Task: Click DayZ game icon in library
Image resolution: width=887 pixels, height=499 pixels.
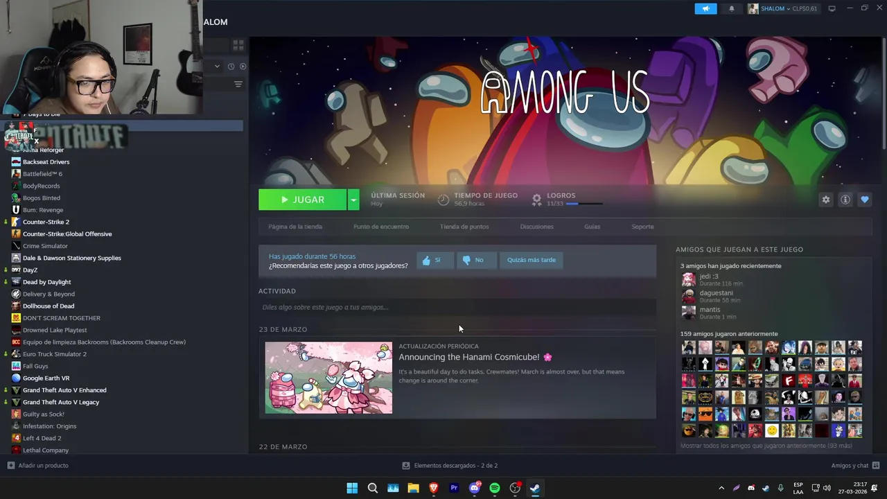Action: point(16,270)
